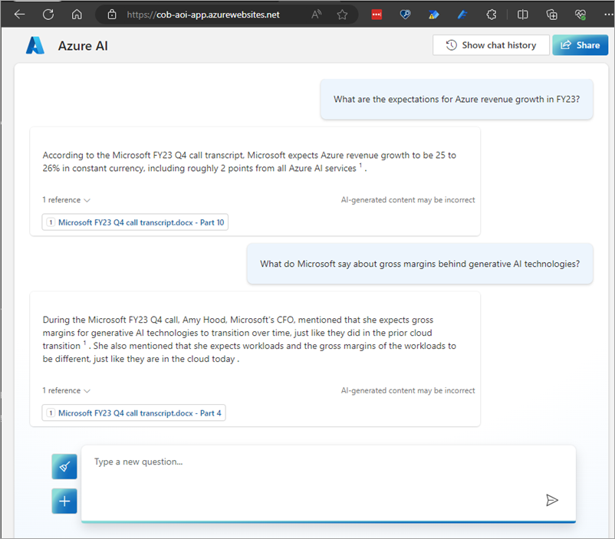
Task: View site information via the lock icon
Action: [112, 15]
